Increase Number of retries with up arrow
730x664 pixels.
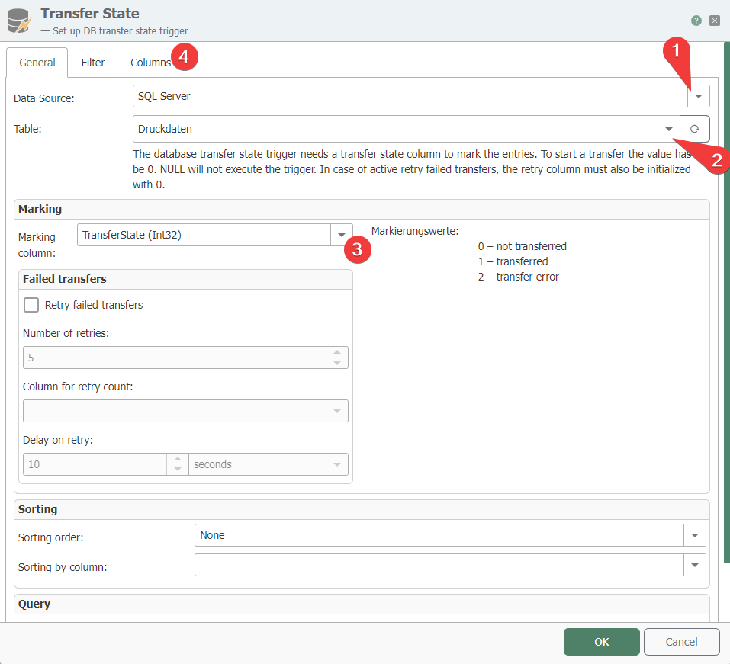[337, 353]
